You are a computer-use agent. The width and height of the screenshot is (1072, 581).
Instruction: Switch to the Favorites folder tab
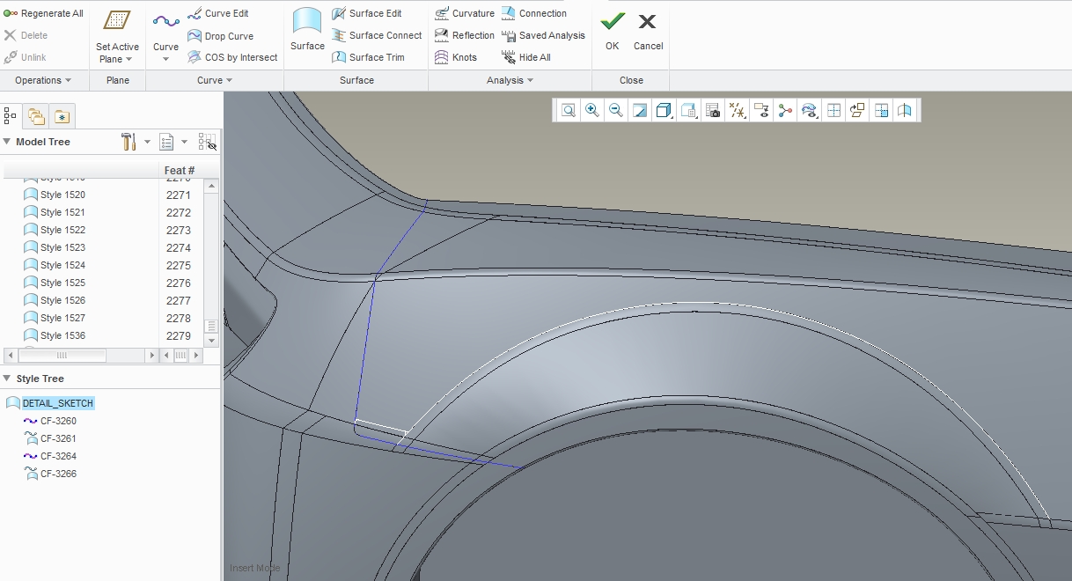[x=61, y=115]
